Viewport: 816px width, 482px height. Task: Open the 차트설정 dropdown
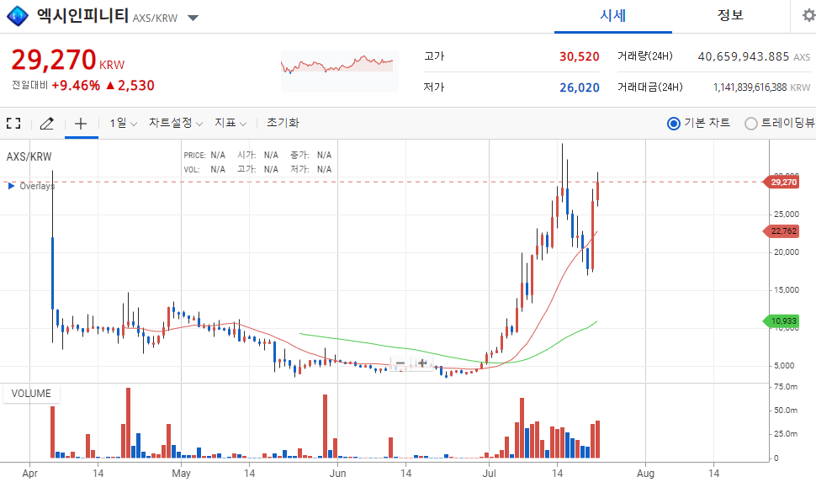point(175,124)
